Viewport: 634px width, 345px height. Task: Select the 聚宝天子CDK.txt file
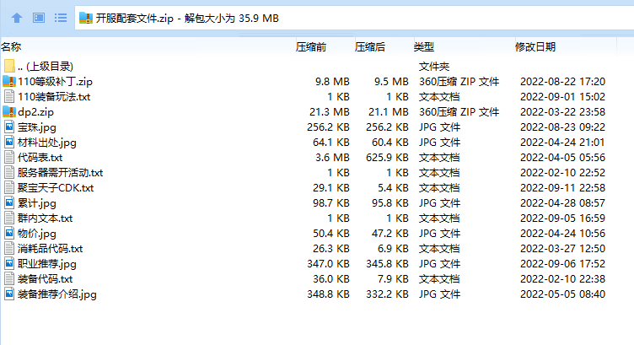pyautogui.click(x=55, y=188)
